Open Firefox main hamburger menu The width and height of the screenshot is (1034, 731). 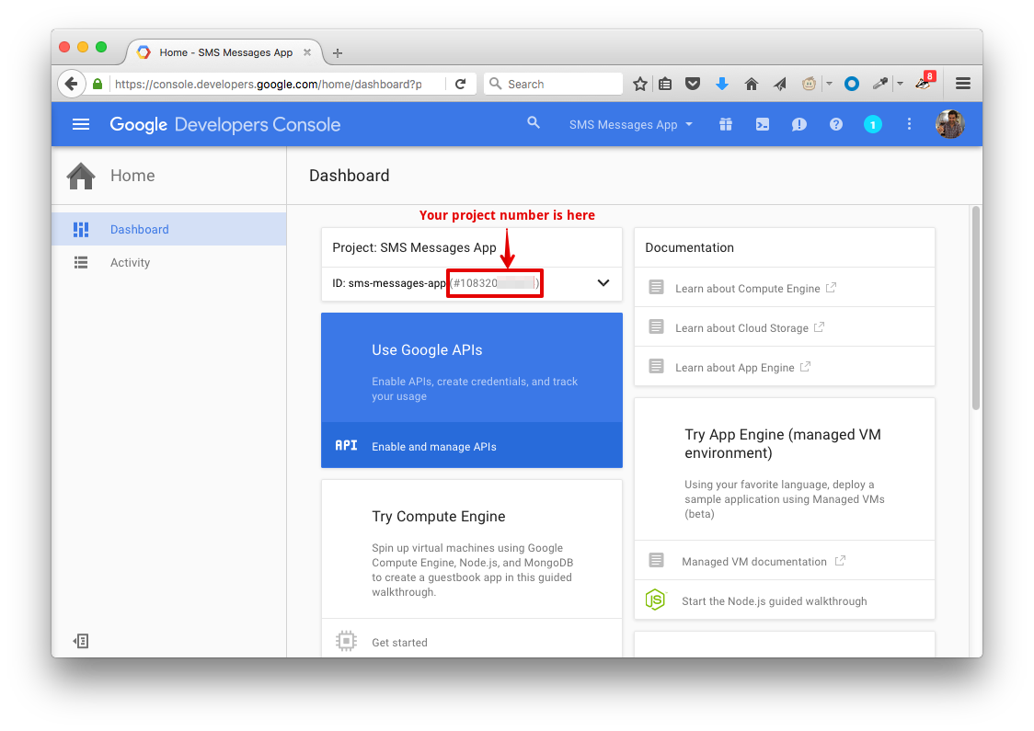(x=963, y=84)
